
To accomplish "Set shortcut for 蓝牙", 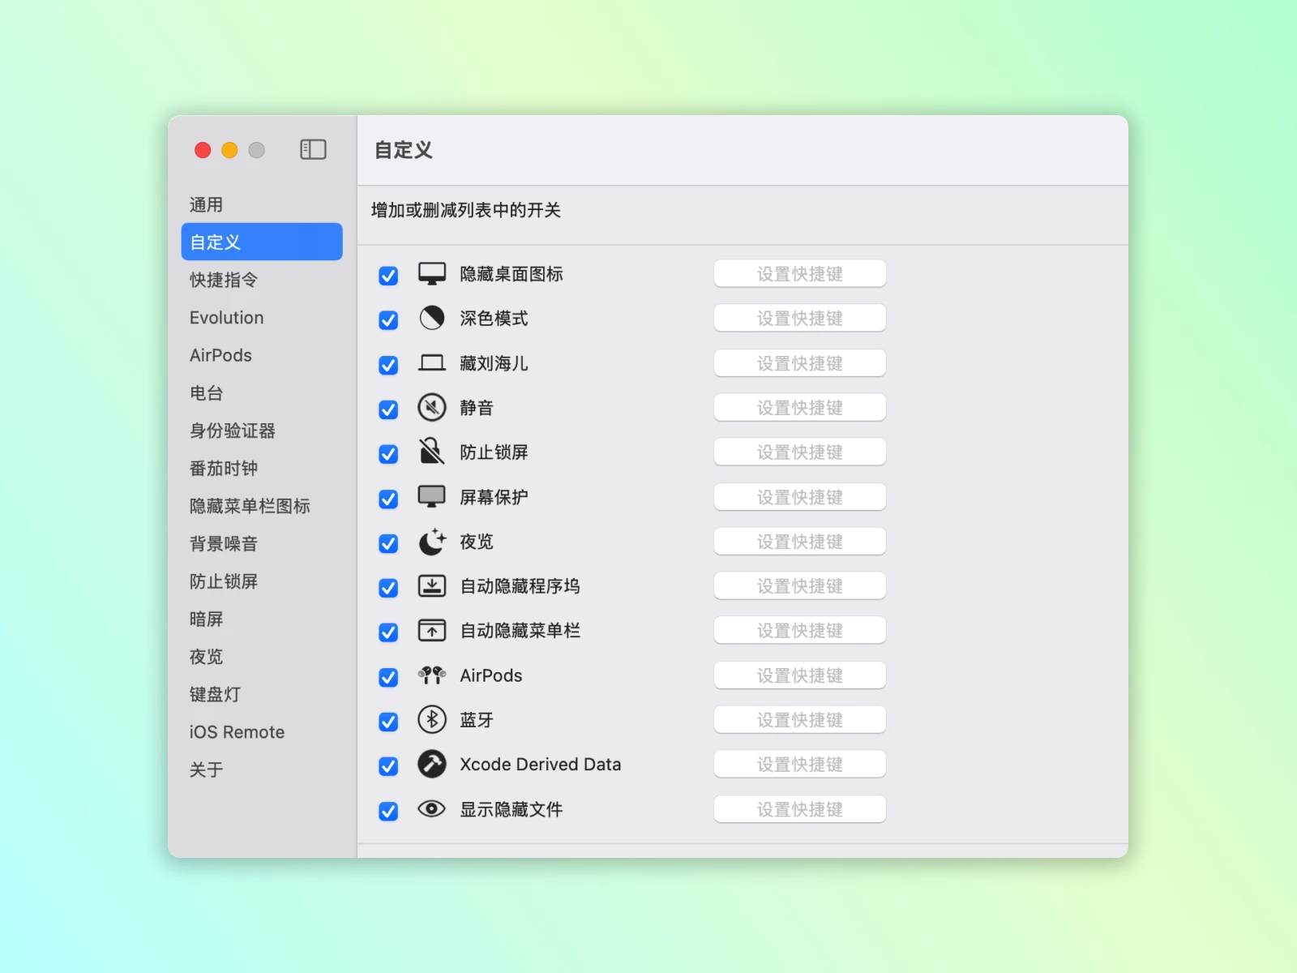I will point(799,720).
